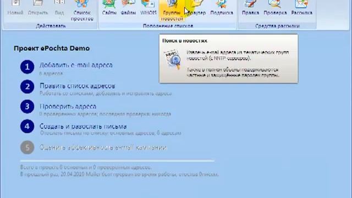This screenshot has width=352, height=198.
Task: Click the step 2 number circle
Action: click(27, 87)
